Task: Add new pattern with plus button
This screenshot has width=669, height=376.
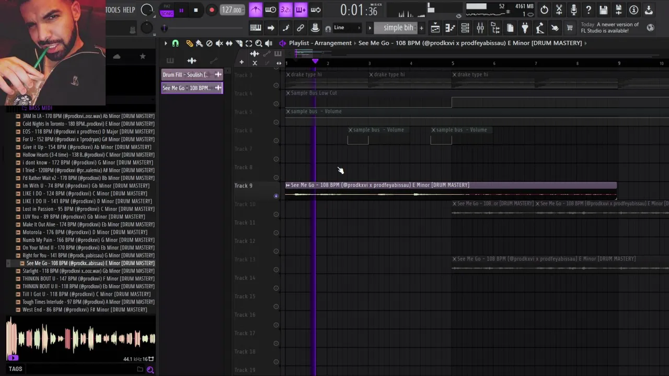Action: (421, 28)
